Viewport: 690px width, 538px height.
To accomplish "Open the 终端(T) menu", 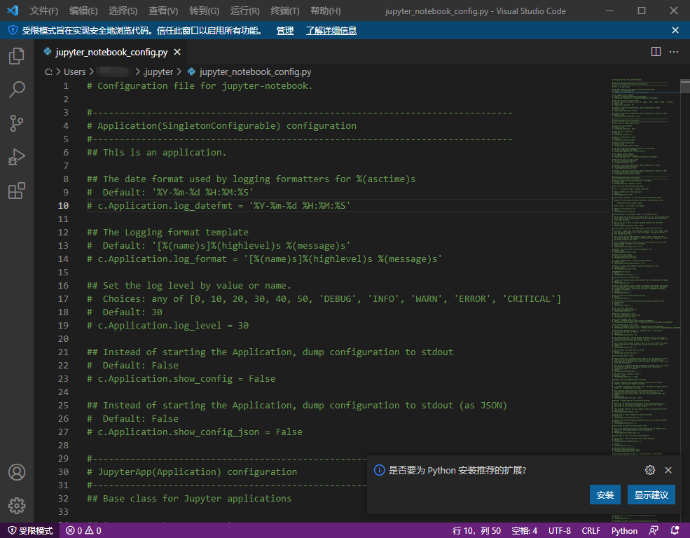I will [285, 11].
